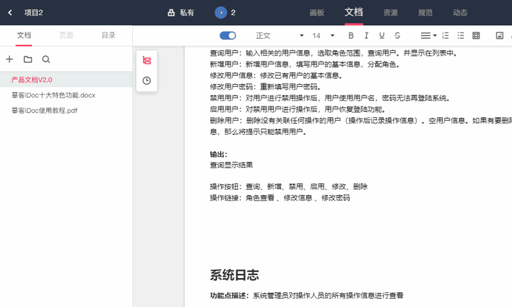
Task: Open 摹客iDoc使用教程.pdf in file list
Action: click(45, 110)
